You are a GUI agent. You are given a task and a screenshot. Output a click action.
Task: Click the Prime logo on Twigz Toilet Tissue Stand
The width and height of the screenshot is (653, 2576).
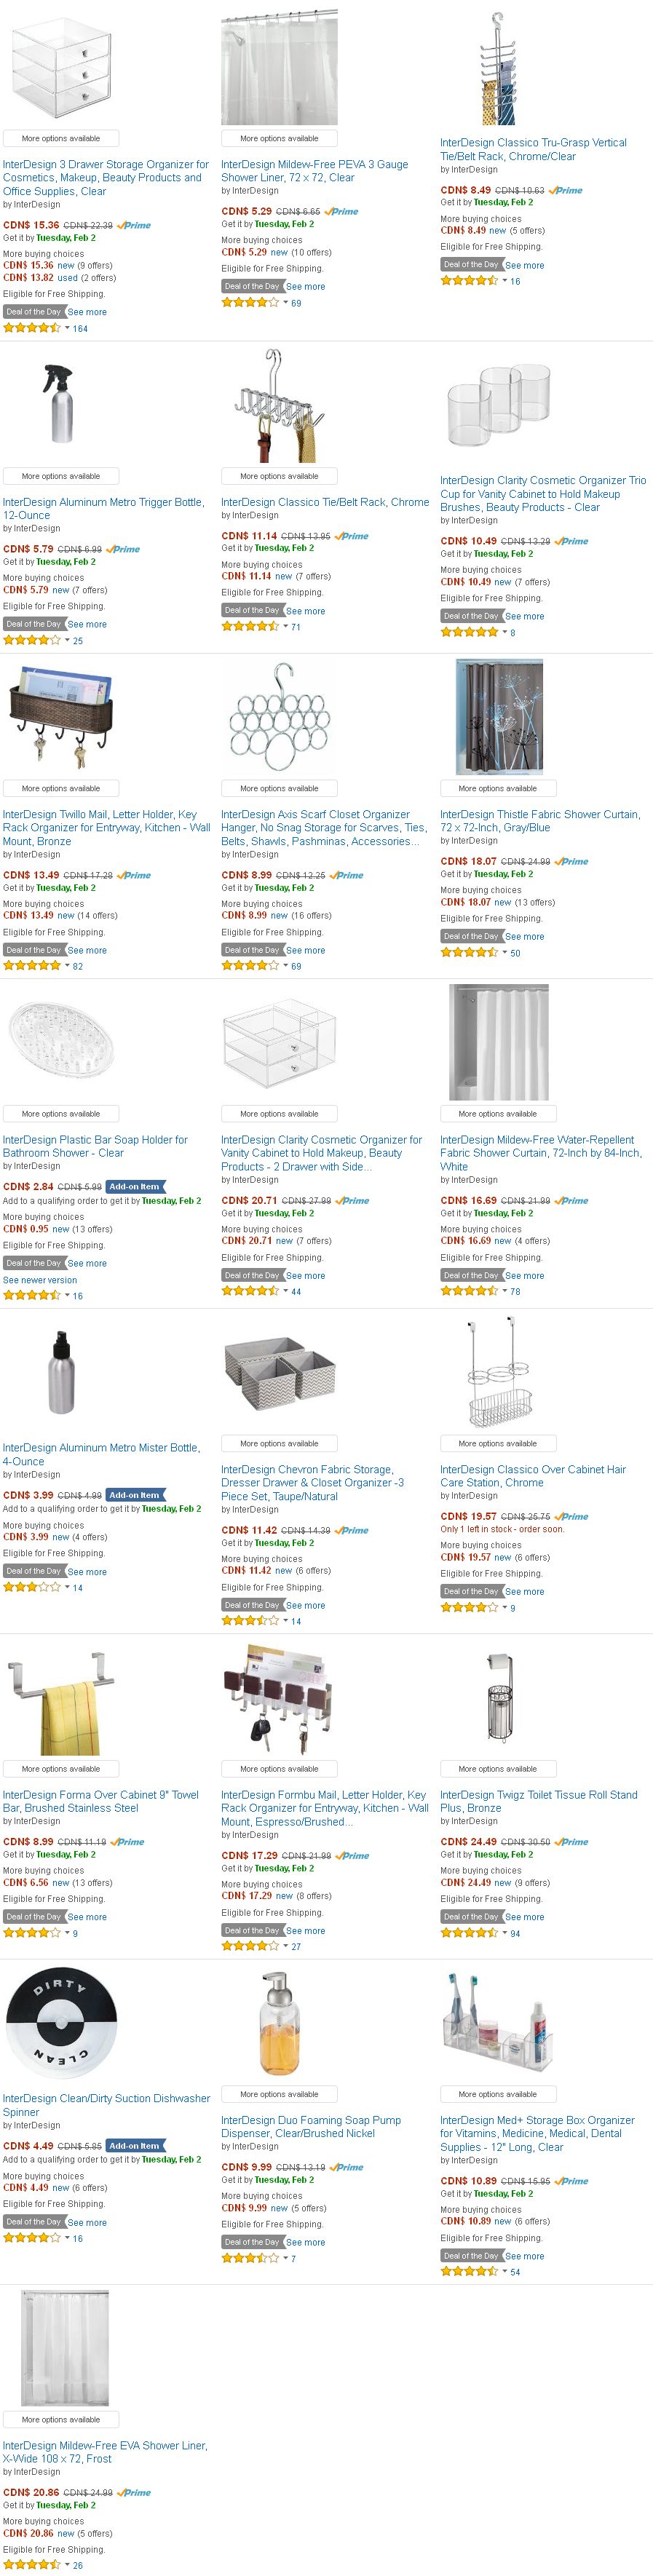click(x=571, y=1842)
